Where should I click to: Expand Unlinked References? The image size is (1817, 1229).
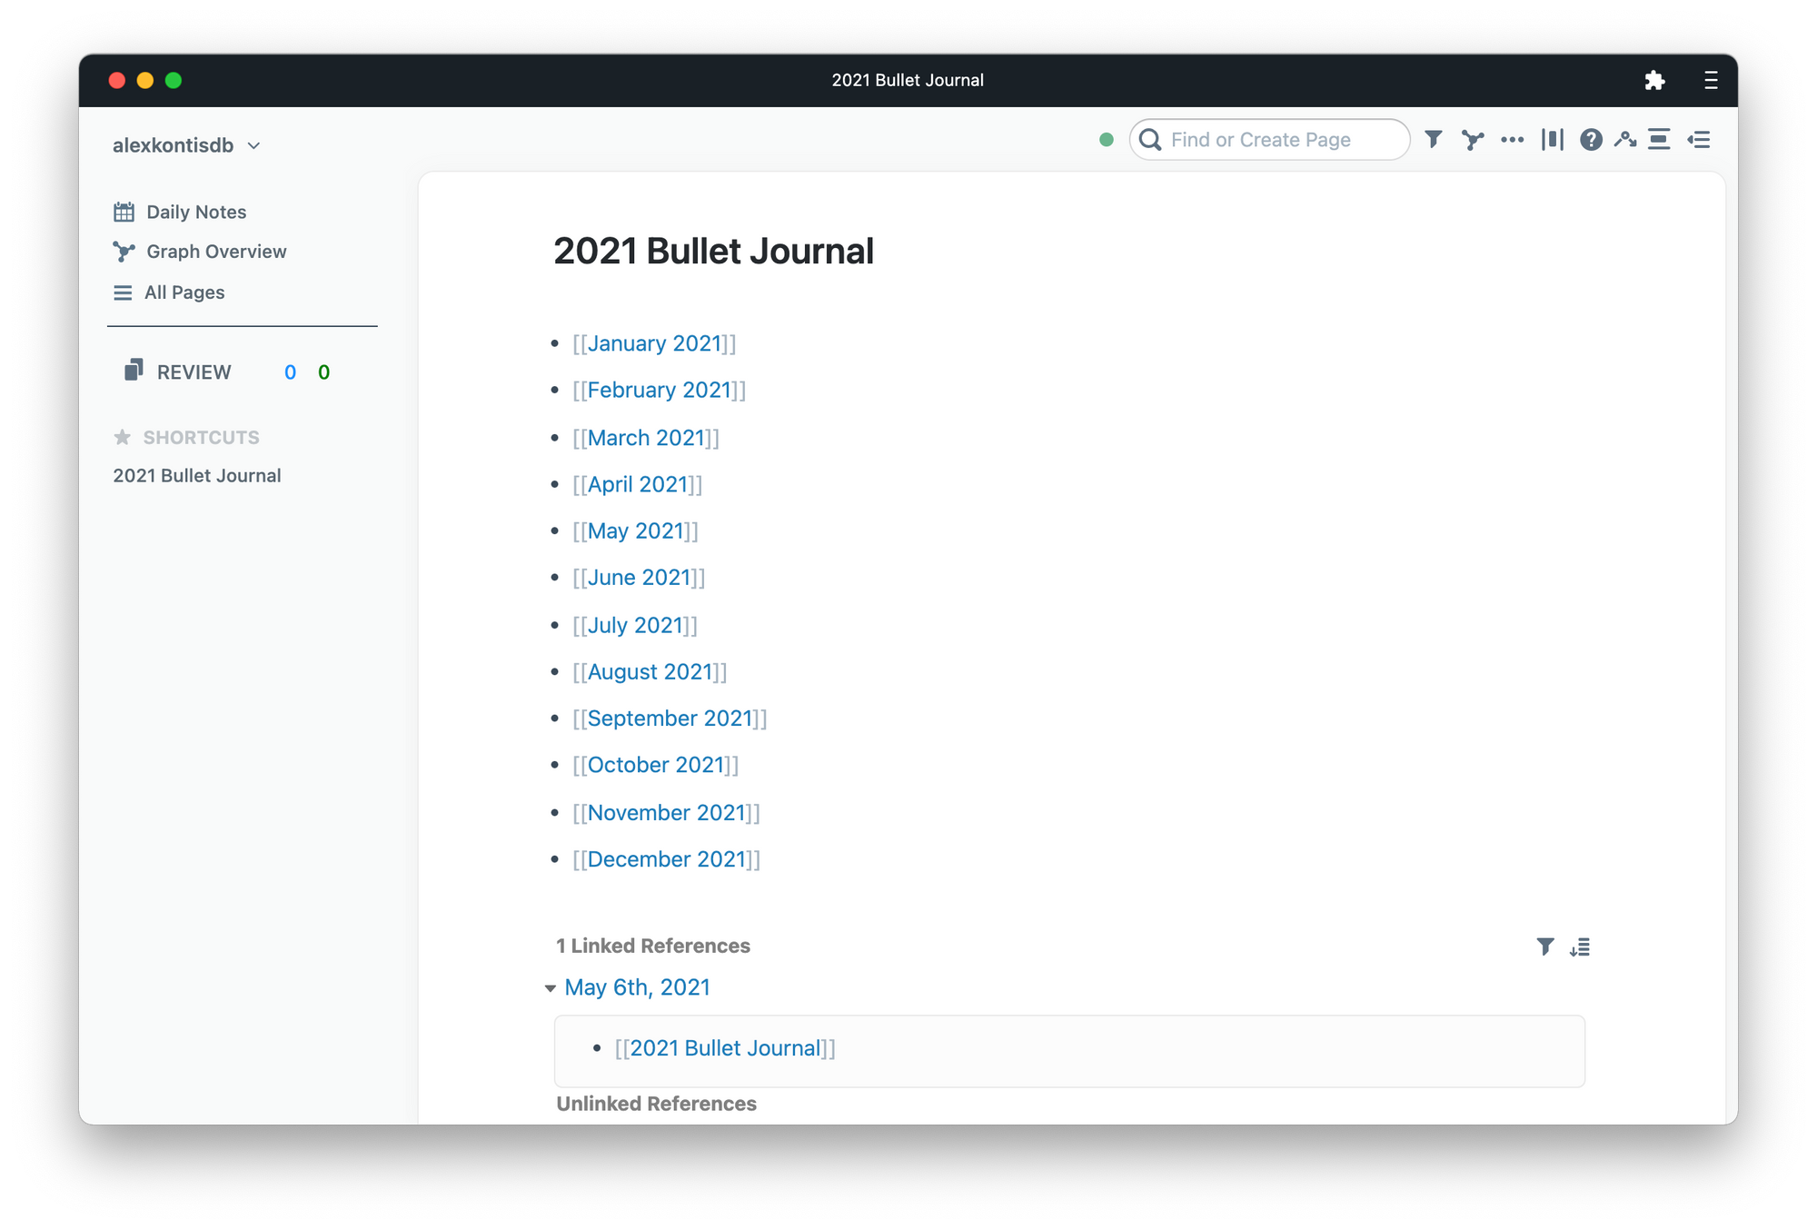tap(656, 1104)
